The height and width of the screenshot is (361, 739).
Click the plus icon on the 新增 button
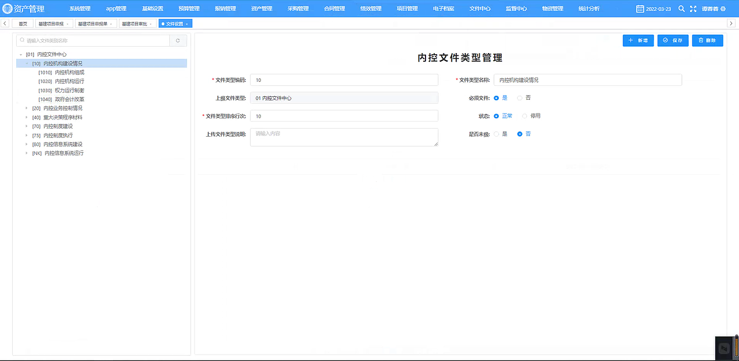[x=630, y=40]
